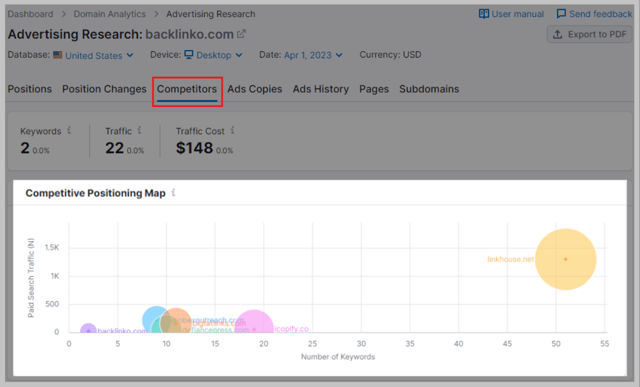
Task: Open the external link icon beside backlinko.com
Action: 241,34
